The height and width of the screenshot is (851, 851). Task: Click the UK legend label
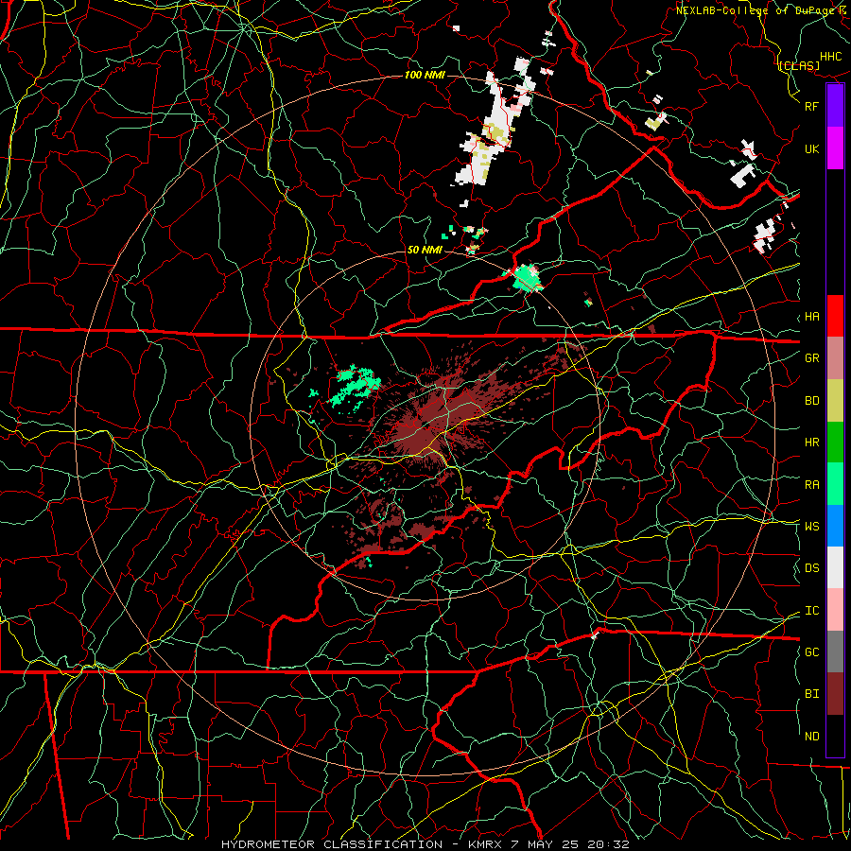pyautogui.click(x=812, y=148)
